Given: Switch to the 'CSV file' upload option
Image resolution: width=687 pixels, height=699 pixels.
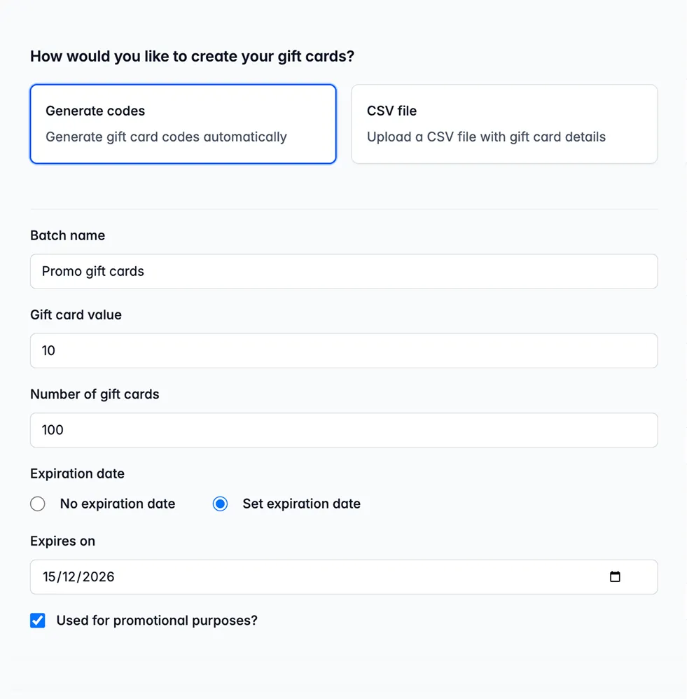Looking at the screenshot, I should [504, 124].
